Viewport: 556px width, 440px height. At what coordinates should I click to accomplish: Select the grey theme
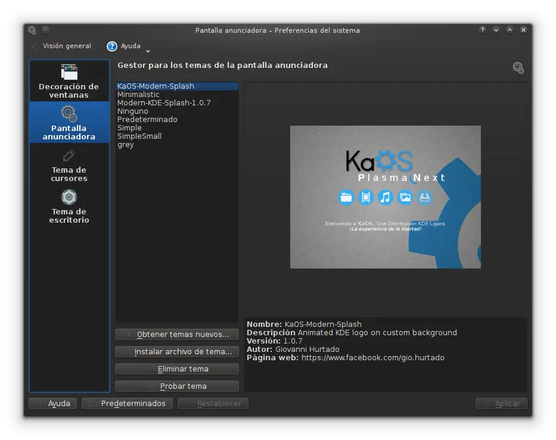176,145
